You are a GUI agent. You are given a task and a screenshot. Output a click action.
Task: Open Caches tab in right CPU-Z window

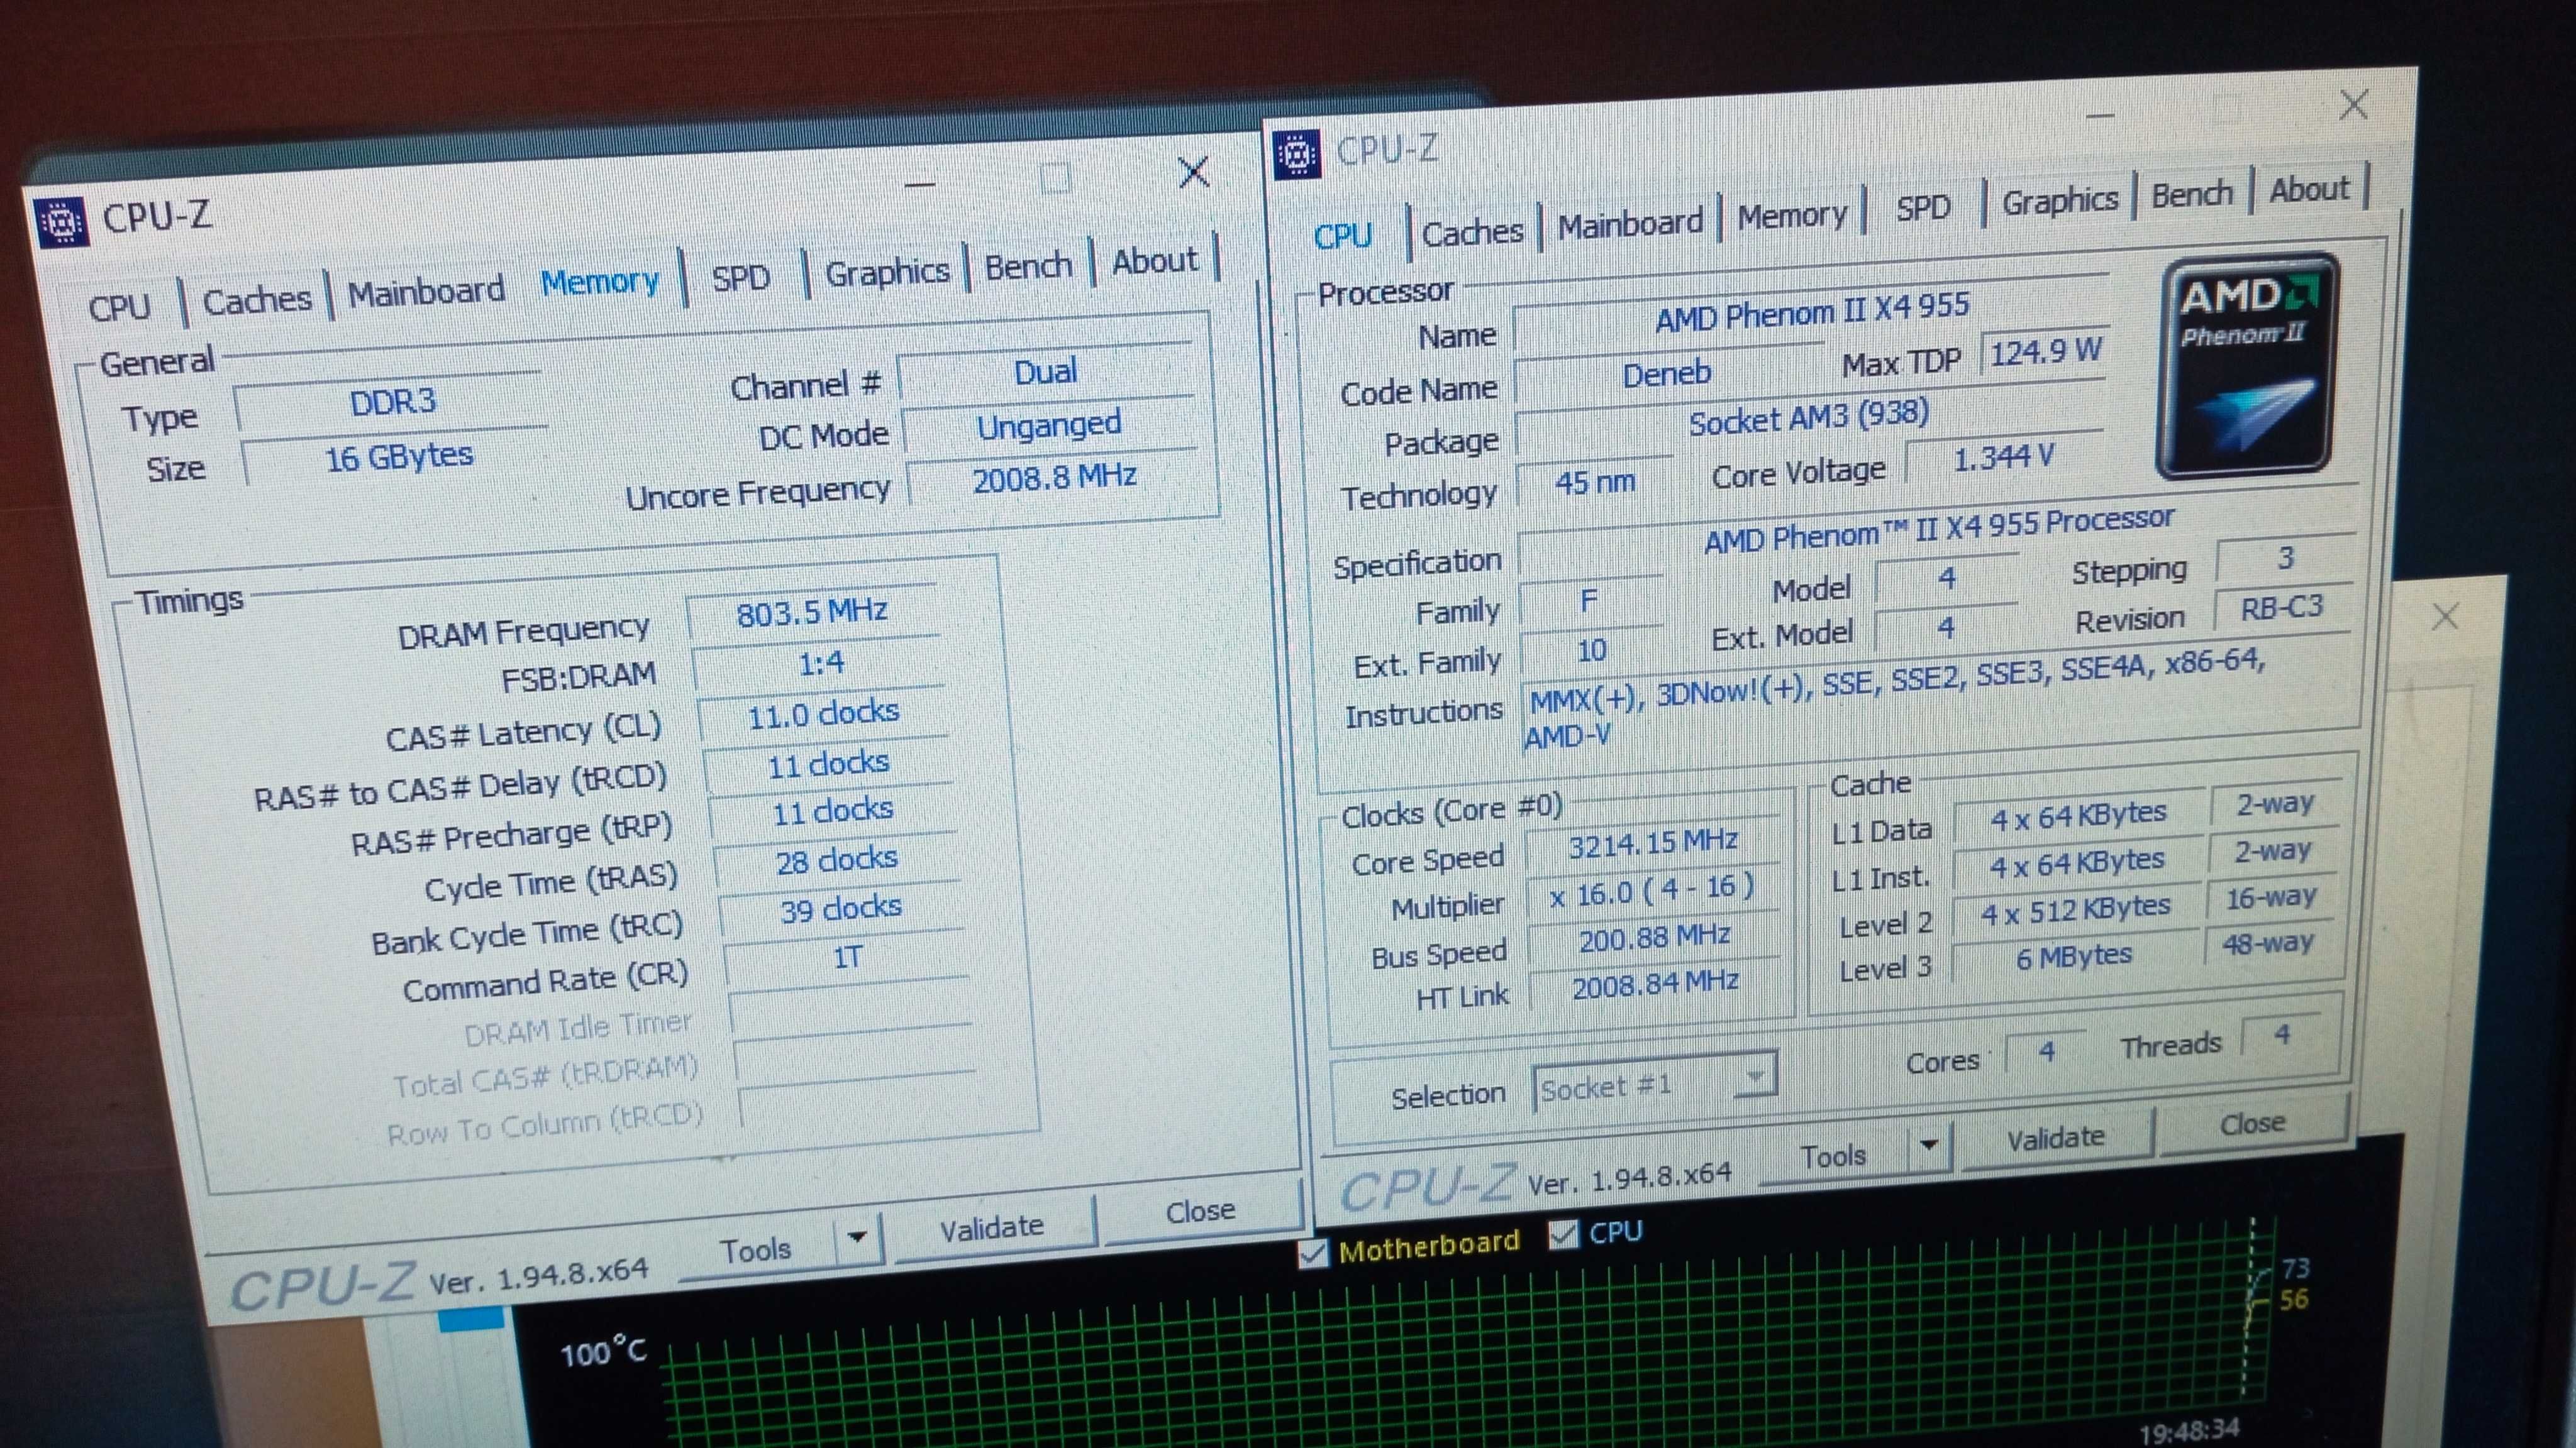[1473, 232]
